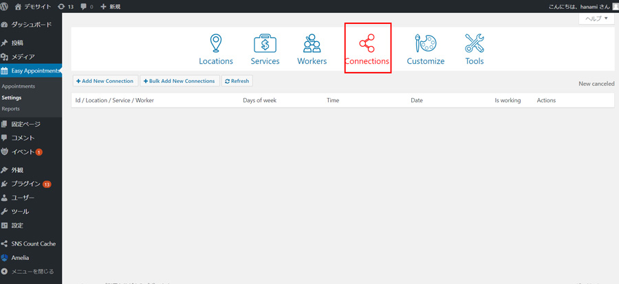Click the Actions column header
Viewport: 619px width, 284px height.
(x=546, y=100)
